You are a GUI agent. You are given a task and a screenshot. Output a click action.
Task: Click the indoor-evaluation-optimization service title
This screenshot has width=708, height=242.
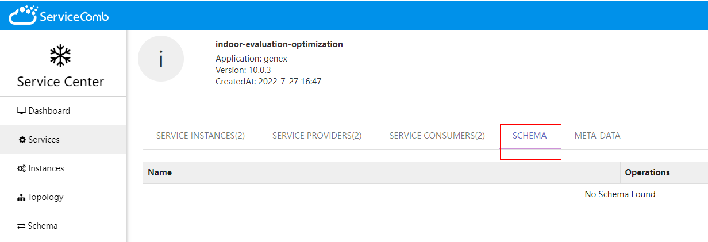(279, 44)
